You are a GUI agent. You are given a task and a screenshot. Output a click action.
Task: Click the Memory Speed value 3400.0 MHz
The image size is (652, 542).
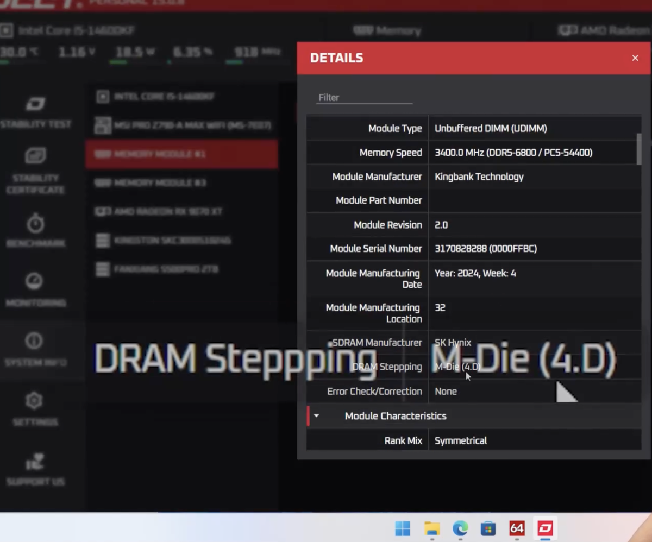513,153
